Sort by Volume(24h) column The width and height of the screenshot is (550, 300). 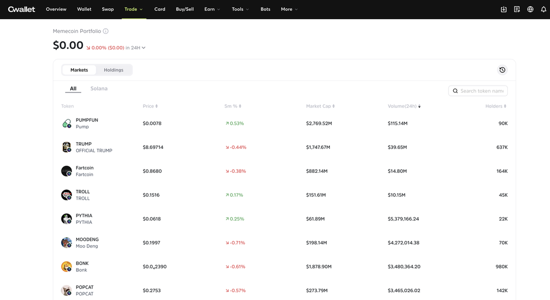tap(404, 106)
